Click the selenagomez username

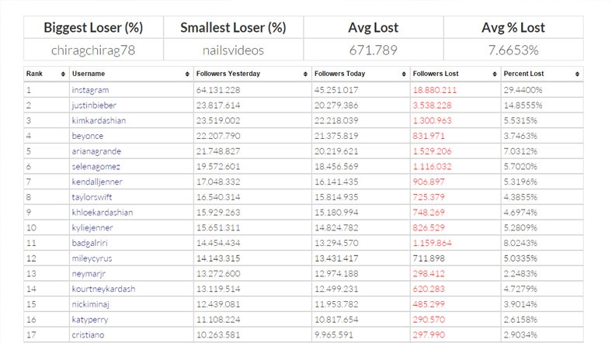pyautogui.click(x=96, y=166)
